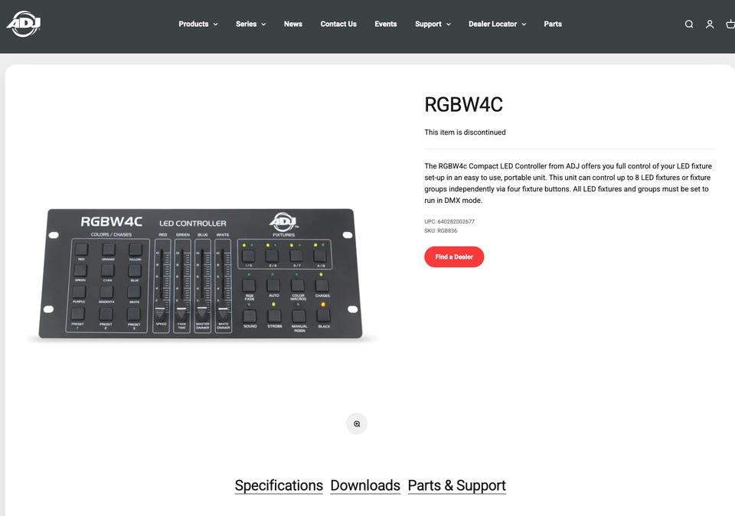
Task: Click the RGBW4C controller product image
Action: pos(201,274)
